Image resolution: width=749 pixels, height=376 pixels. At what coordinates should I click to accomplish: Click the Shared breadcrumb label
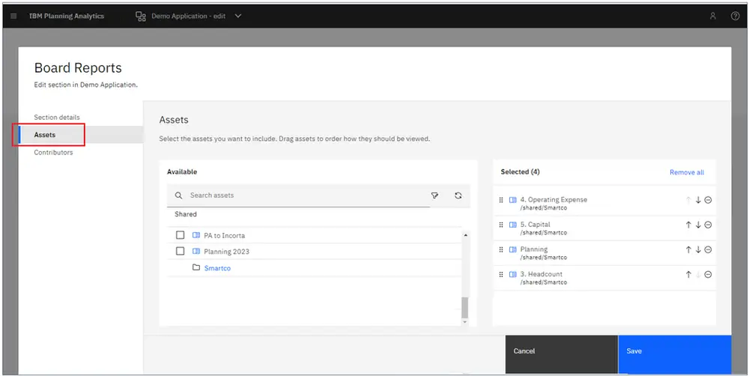[185, 214]
